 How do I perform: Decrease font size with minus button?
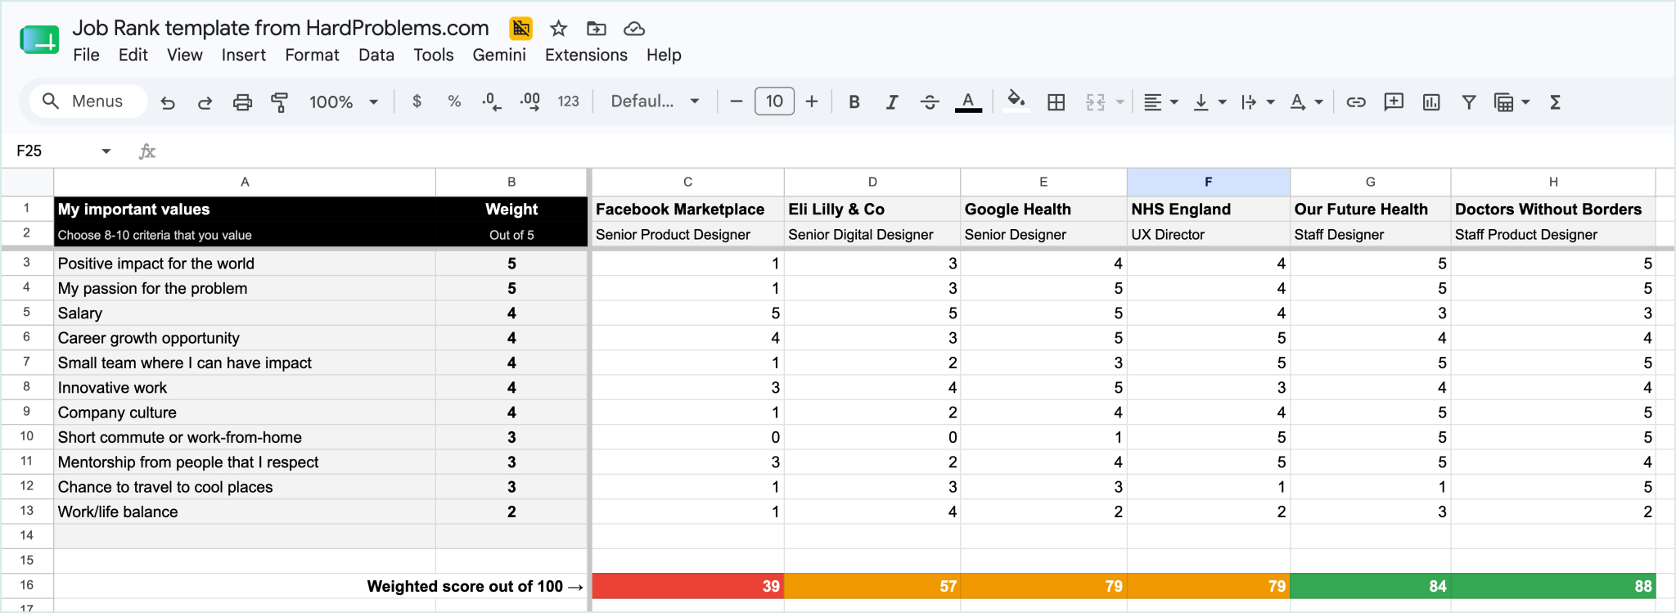point(737,101)
